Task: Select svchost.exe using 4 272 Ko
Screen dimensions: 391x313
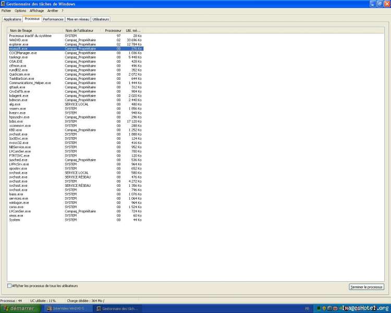Action: 76,181
